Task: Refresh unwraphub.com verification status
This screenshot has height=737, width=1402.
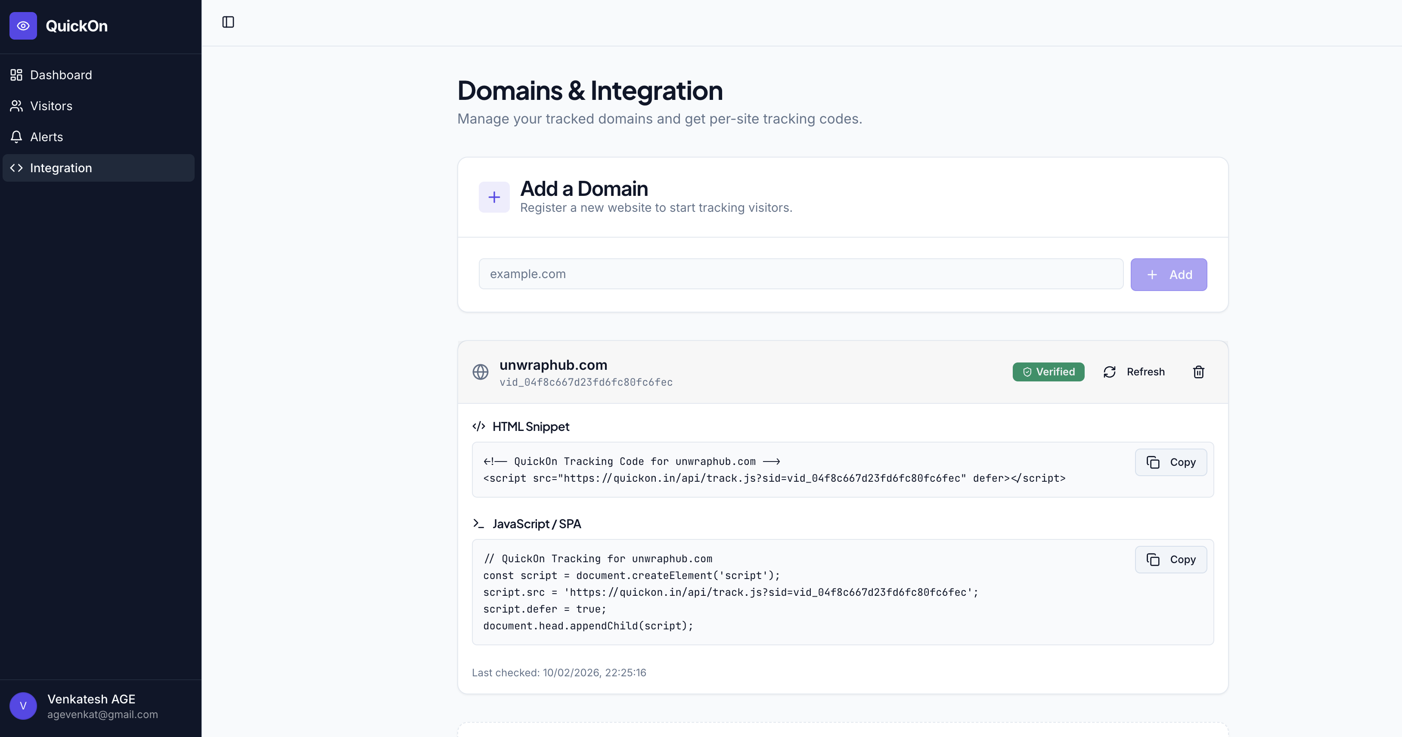Action: click(1134, 372)
